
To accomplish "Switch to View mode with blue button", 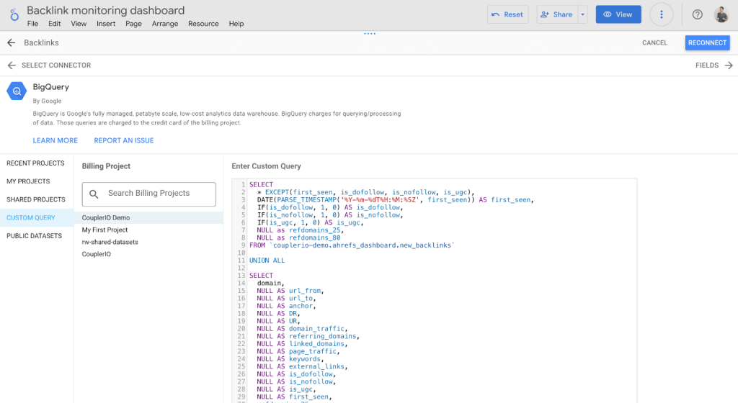I will [618, 14].
